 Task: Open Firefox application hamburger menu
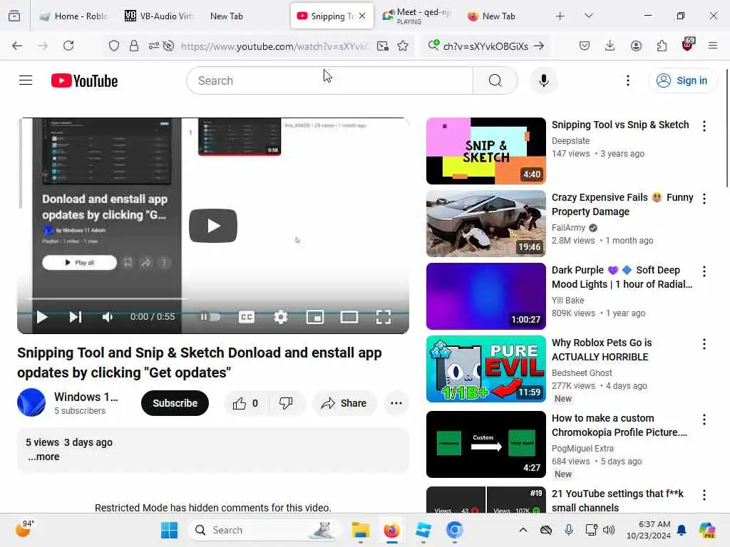(713, 46)
